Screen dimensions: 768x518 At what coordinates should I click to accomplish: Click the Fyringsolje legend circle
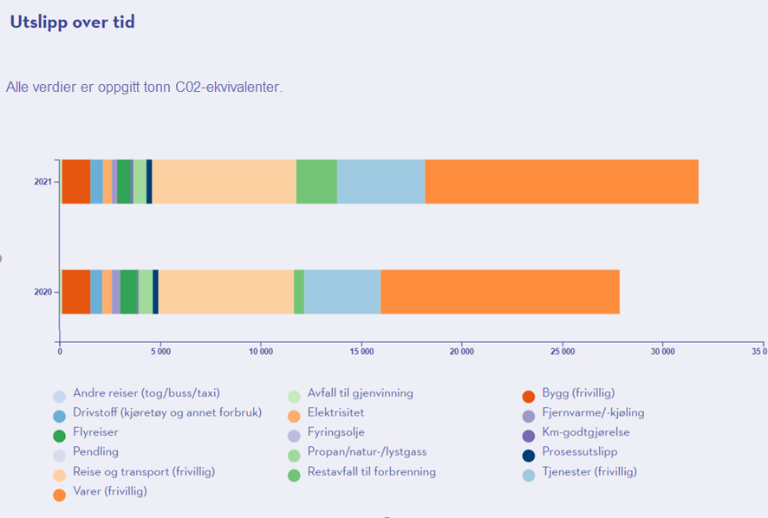pyautogui.click(x=294, y=434)
